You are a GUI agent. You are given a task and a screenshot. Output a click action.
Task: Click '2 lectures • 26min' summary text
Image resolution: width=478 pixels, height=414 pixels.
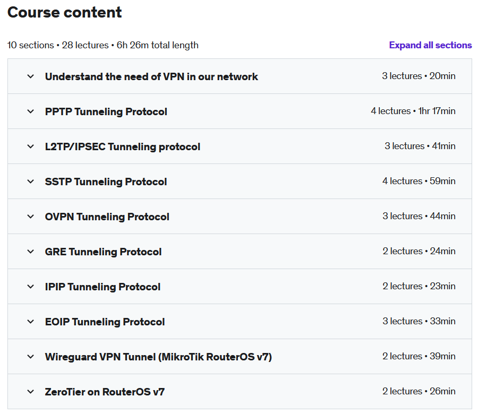click(x=419, y=391)
